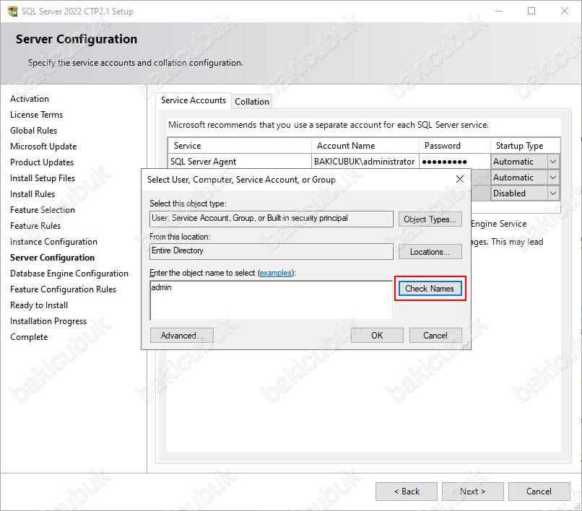This screenshot has height=511, width=582.
Task: Click the Product Updates step
Action: click(x=42, y=162)
